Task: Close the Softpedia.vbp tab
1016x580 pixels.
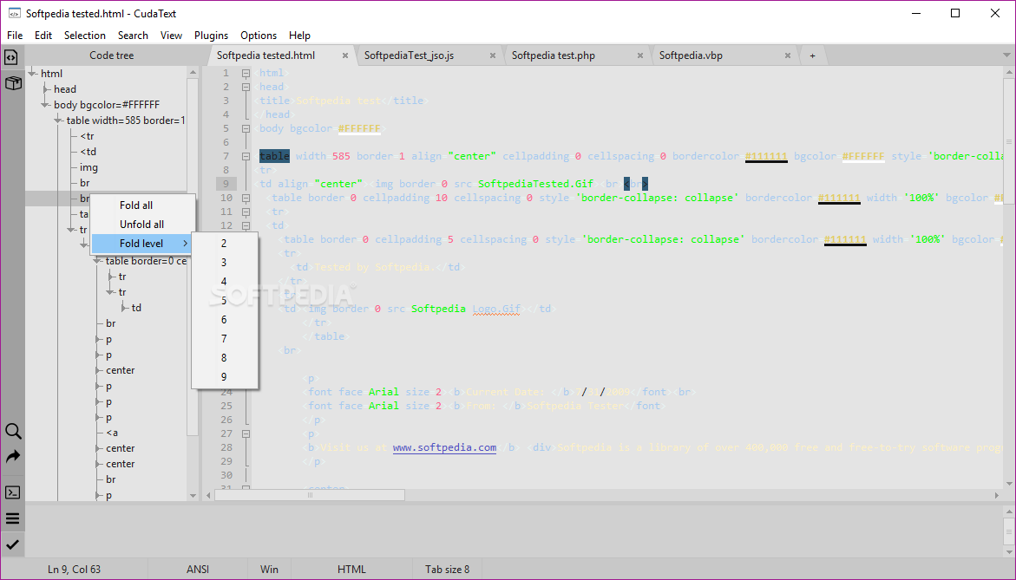Action: [788, 55]
